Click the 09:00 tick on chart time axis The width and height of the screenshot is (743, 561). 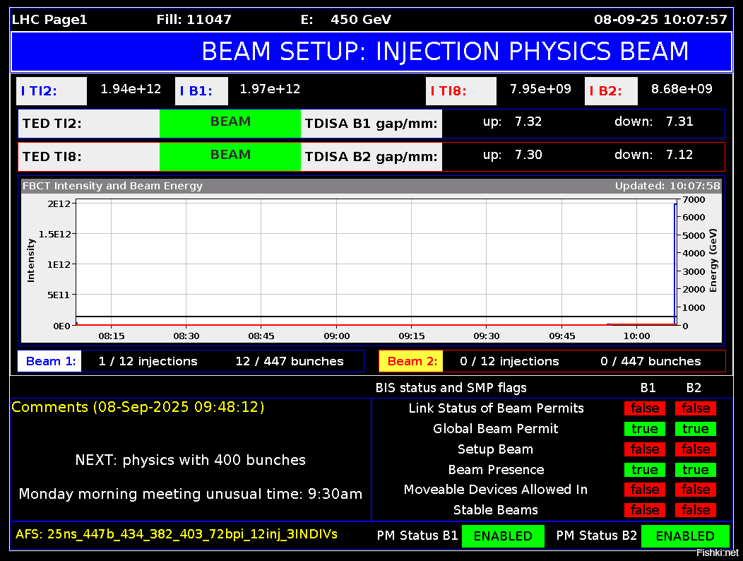click(x=337, y=336)
